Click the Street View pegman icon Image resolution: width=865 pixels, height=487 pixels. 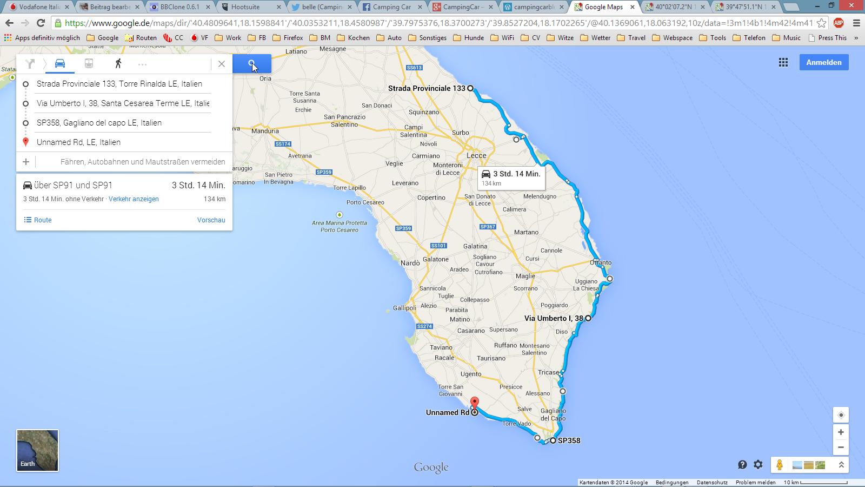click(x=780, y=465)
